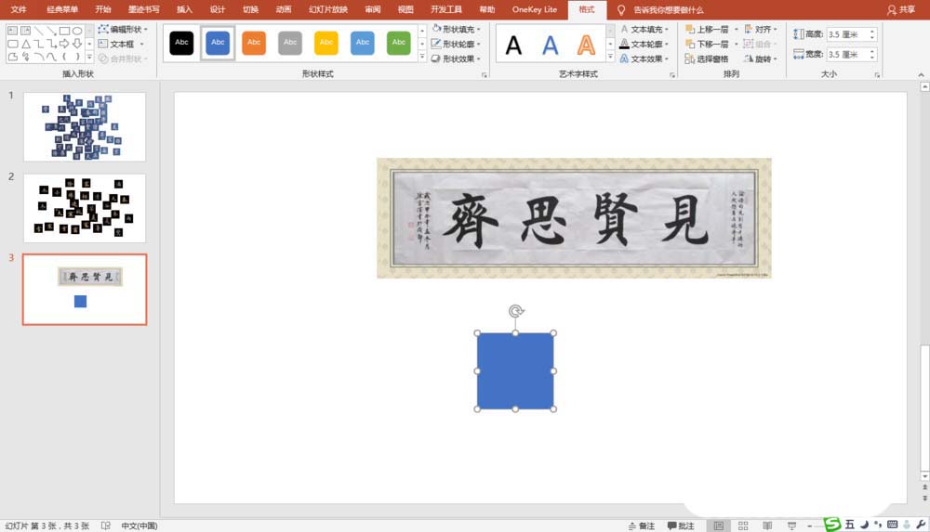
Task: Click Bring Forward (上移一层) button
Action: pos(707,29)
